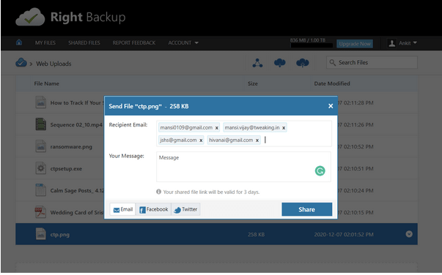Open the Ankit user dropdown
This screenshot has height=275, width=442.
point(408,43)
